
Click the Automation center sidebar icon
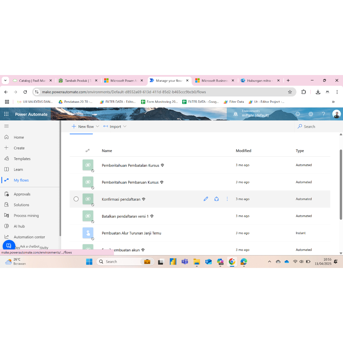pyautogui.click(x=7, y=237)
